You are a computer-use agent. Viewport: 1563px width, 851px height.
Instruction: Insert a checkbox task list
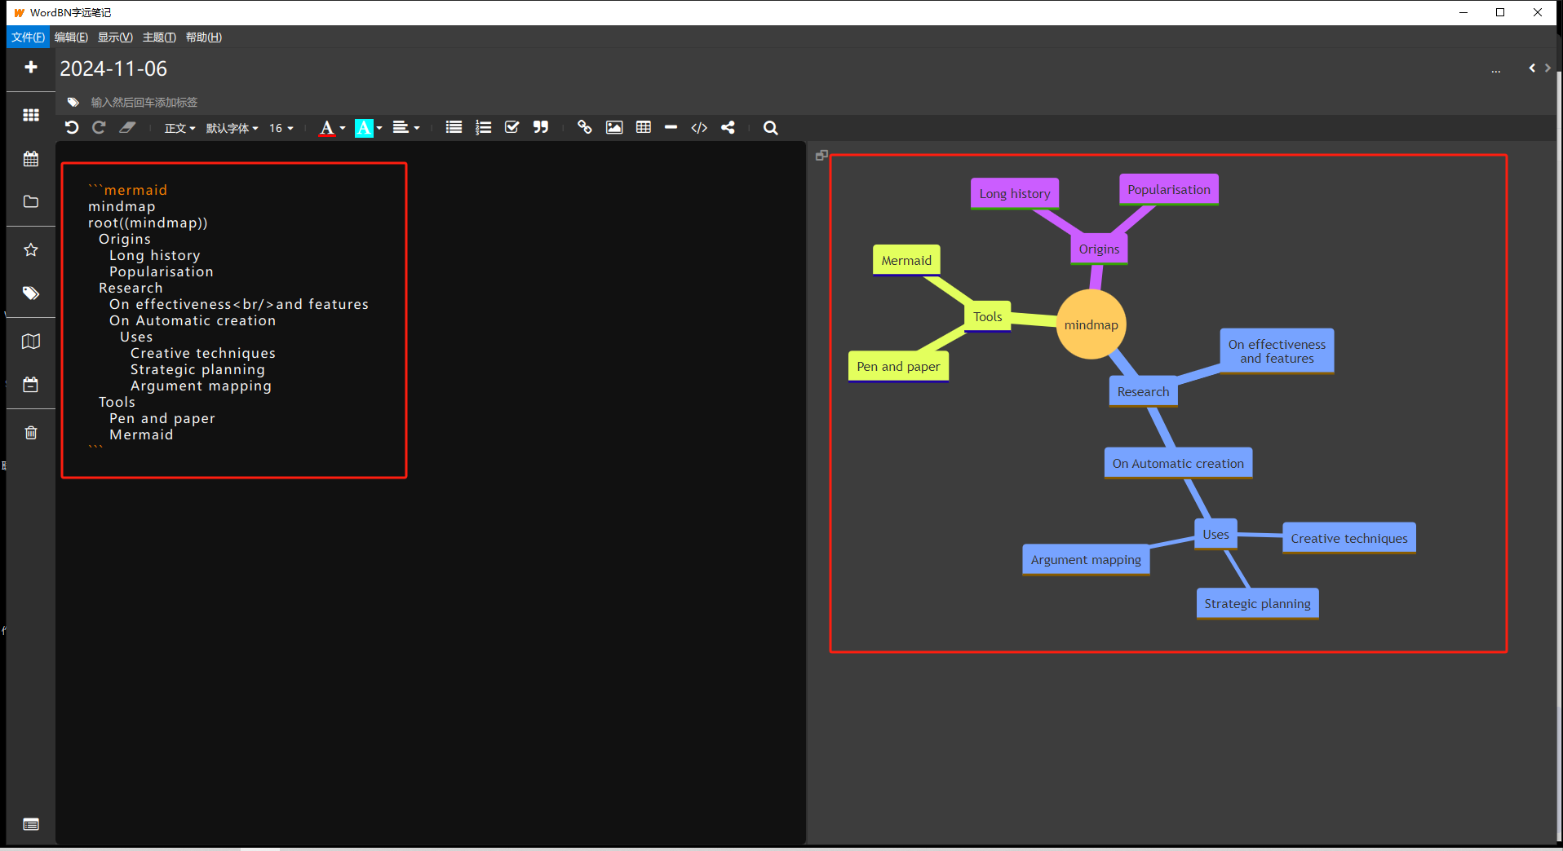click(512, 127)
